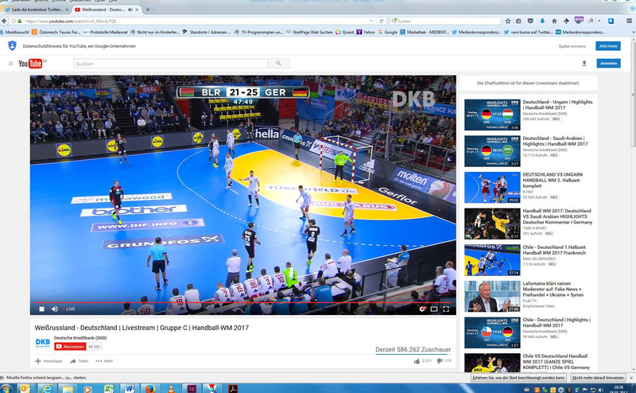The height and width of the screenshot is (393, 636).
Task: Reload the page with the refresh button
Action: click(382, 21)
